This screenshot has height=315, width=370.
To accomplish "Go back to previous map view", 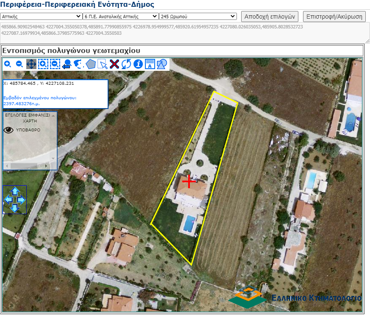I will point(67,64).
